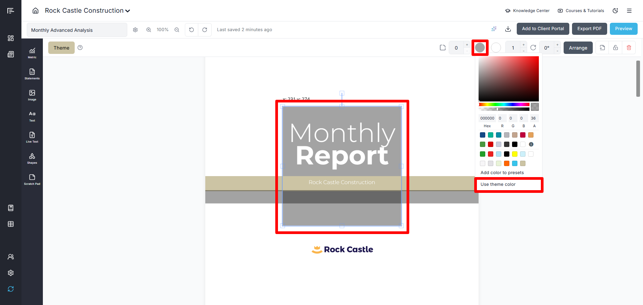Download the report using the download icon
Screen dimensions: 643x305
pos(508,29)
